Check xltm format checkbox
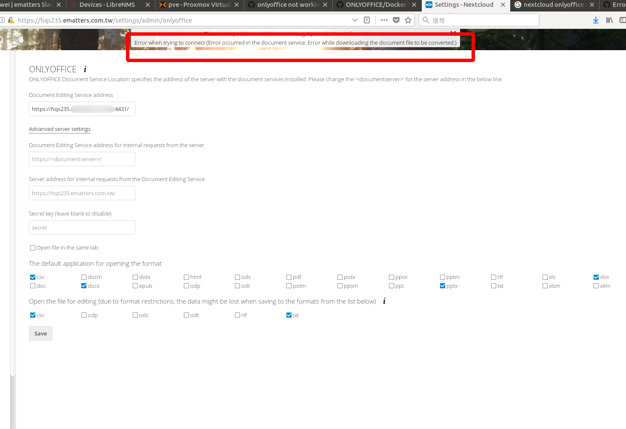Image resolution: width=626 pixels, height=429 pixels. pyautogui.click(x=596, y=286)
